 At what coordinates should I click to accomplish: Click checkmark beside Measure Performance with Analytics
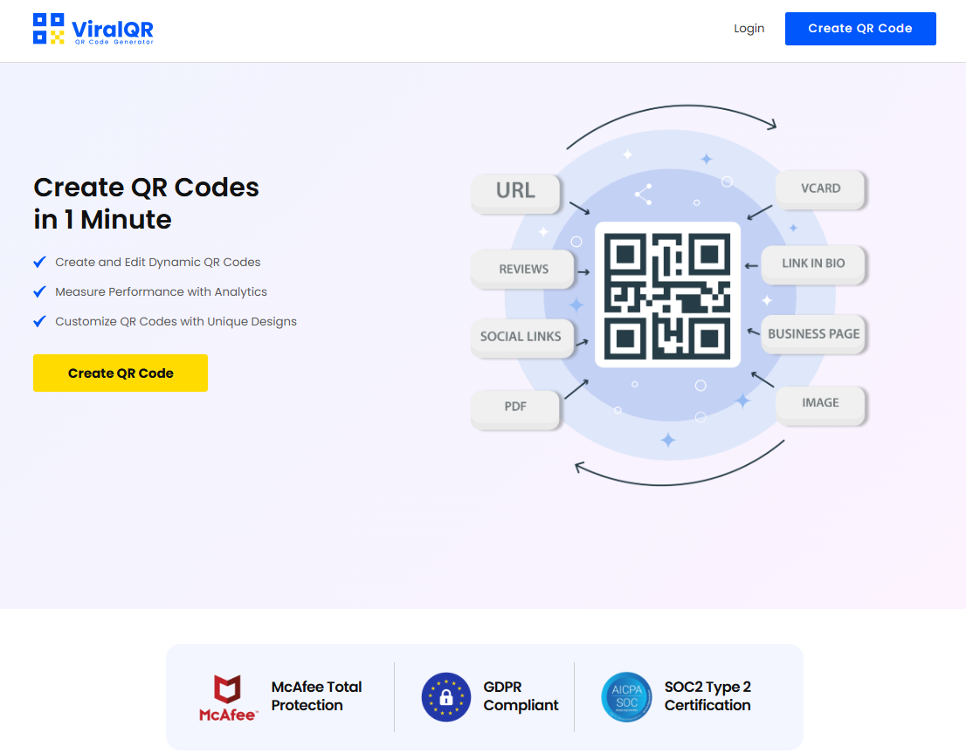tap(39, 291)
